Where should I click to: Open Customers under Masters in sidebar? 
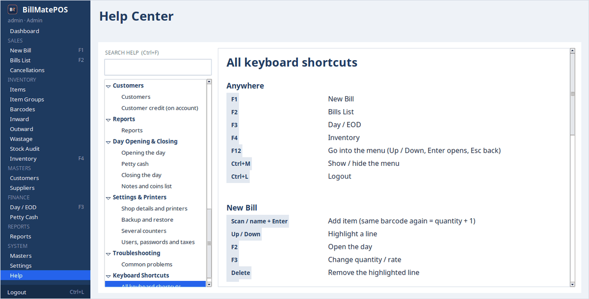[x=45, y=178]
